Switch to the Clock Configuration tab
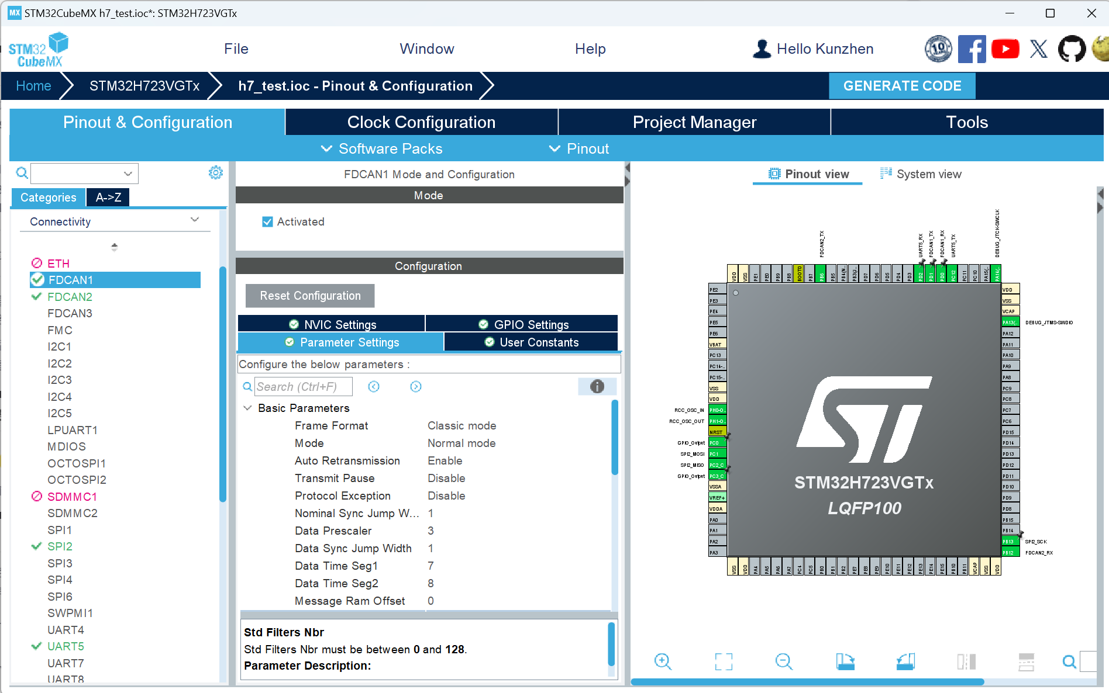The image size is (1109, 693). click(421, 122)
